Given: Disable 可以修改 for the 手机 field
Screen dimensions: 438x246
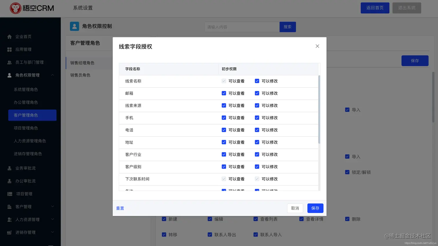Looking at the screenshot, I should click(x=257, y=117).
